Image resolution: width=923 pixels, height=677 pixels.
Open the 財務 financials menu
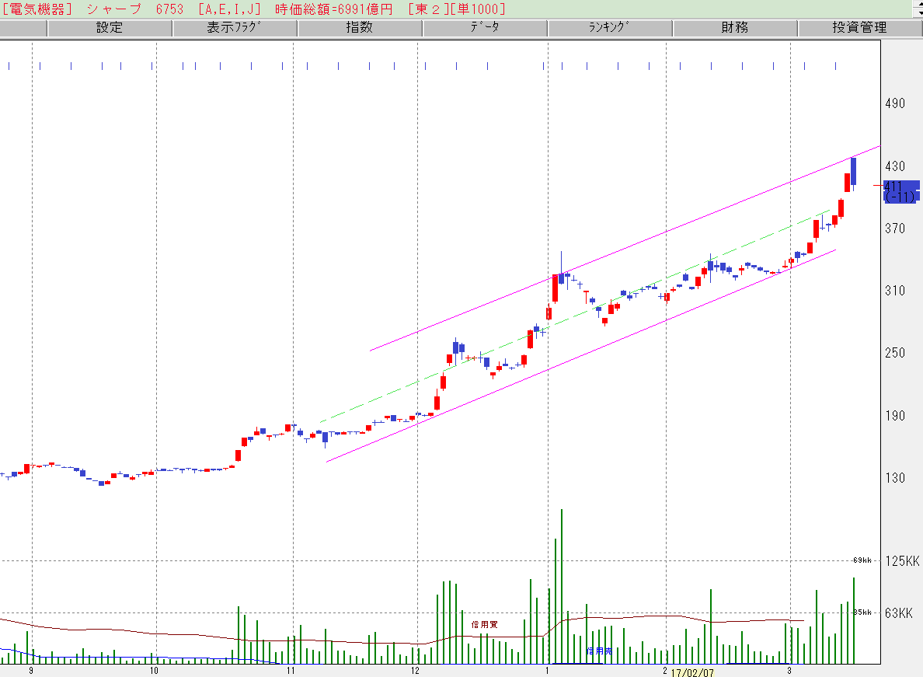click(734, 28)
